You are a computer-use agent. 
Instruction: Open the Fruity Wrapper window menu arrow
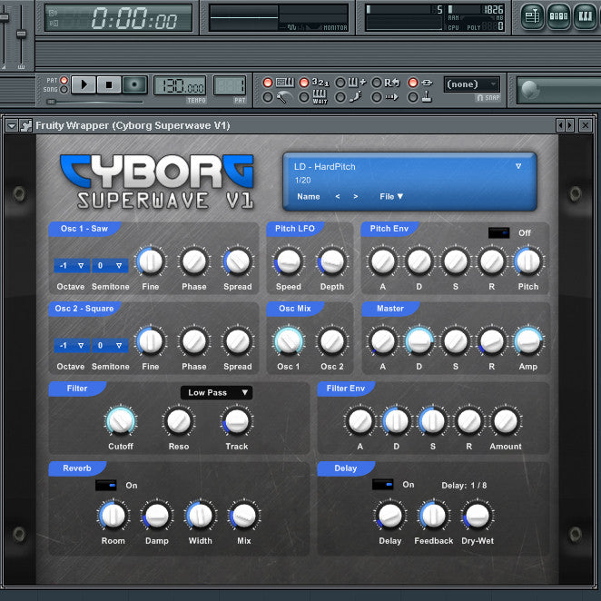click(x=12, y=125)
